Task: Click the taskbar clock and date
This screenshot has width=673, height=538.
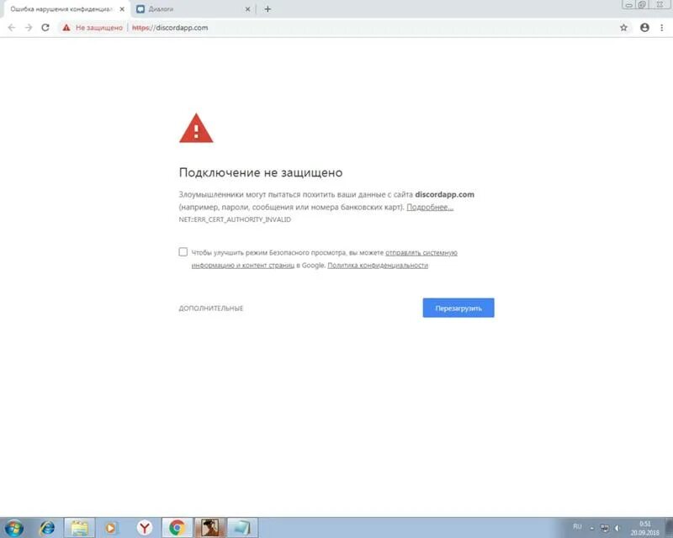Action: click(644, 528)
